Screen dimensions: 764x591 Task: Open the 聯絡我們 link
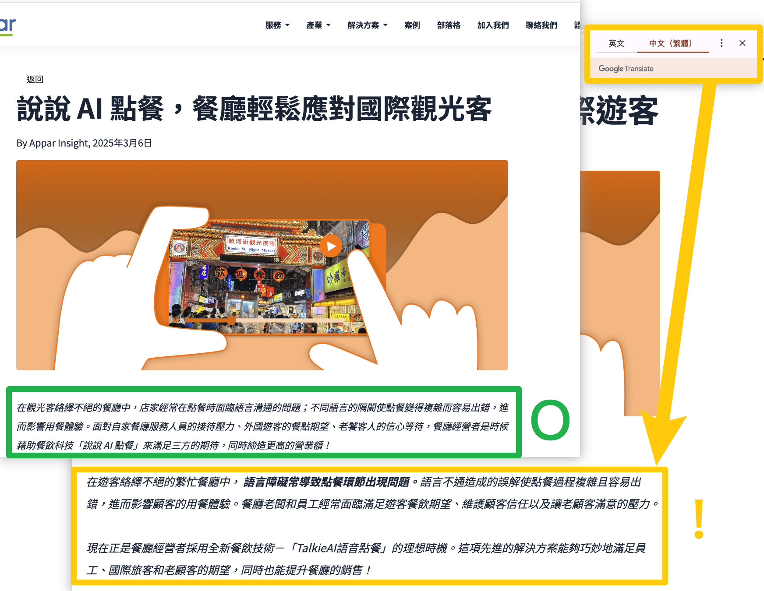[x=541, y=25]
